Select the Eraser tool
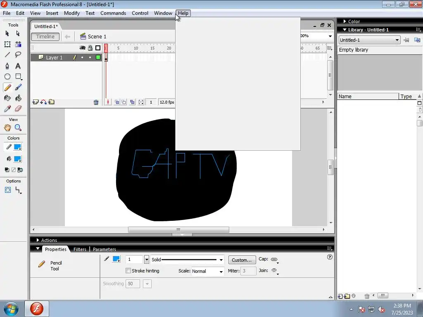Viewport: 423px width, 317px height. tap(18, 109)
